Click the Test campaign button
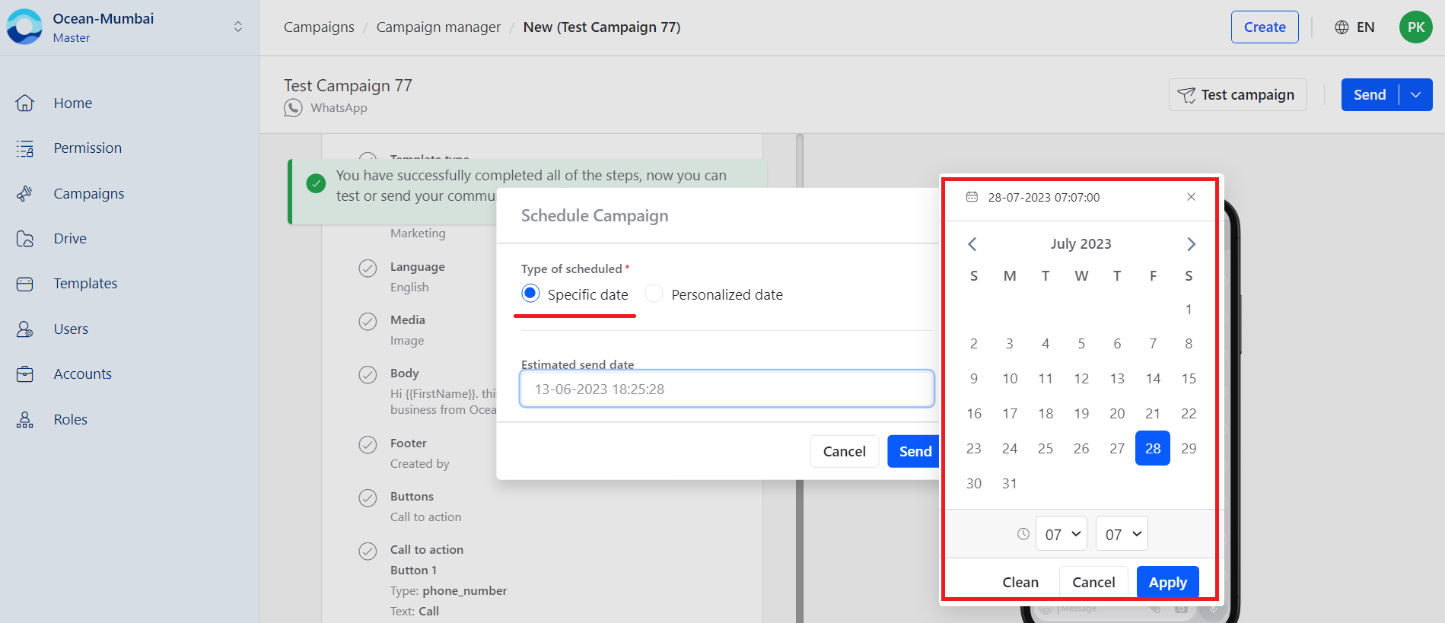 point(1238,95)
